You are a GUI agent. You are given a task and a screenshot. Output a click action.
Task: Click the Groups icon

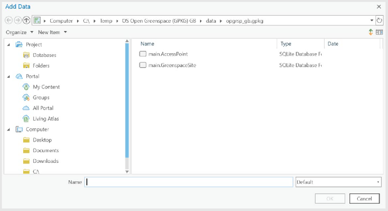coord(26,98)
